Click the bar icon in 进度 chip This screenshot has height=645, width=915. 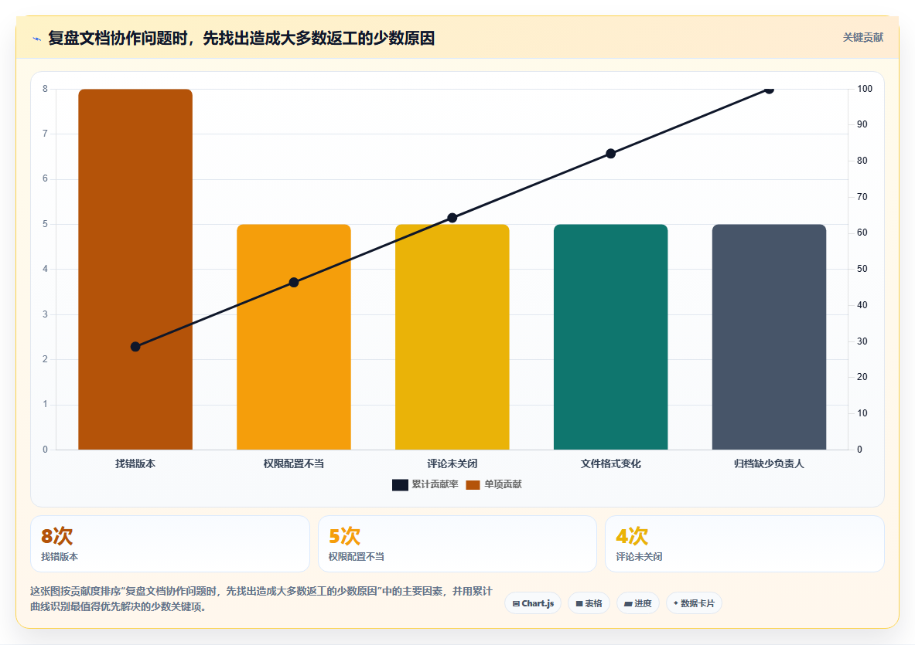click(629, 603)
